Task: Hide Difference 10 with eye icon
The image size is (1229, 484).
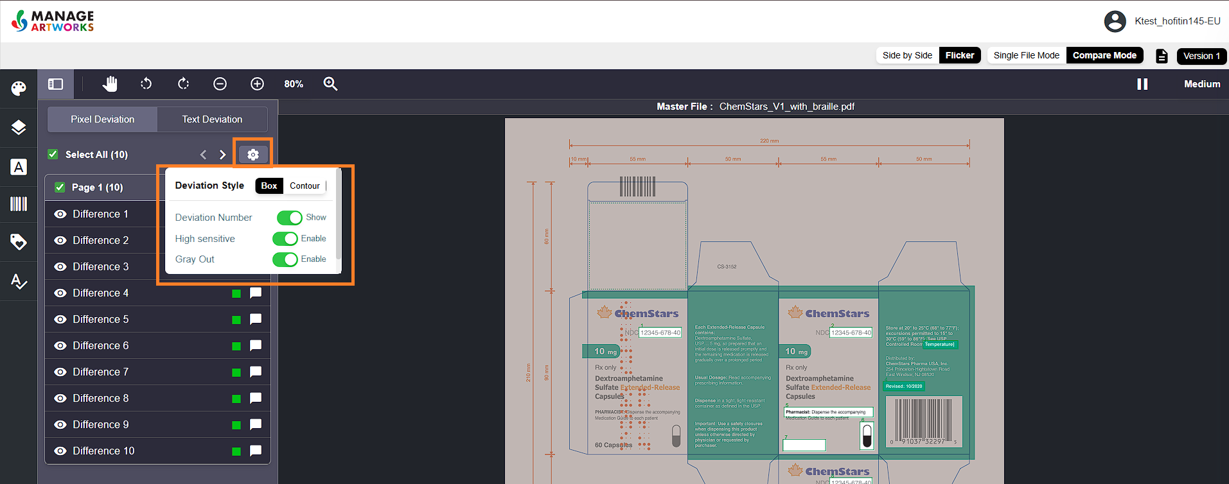Action: (x=60, y=451)
